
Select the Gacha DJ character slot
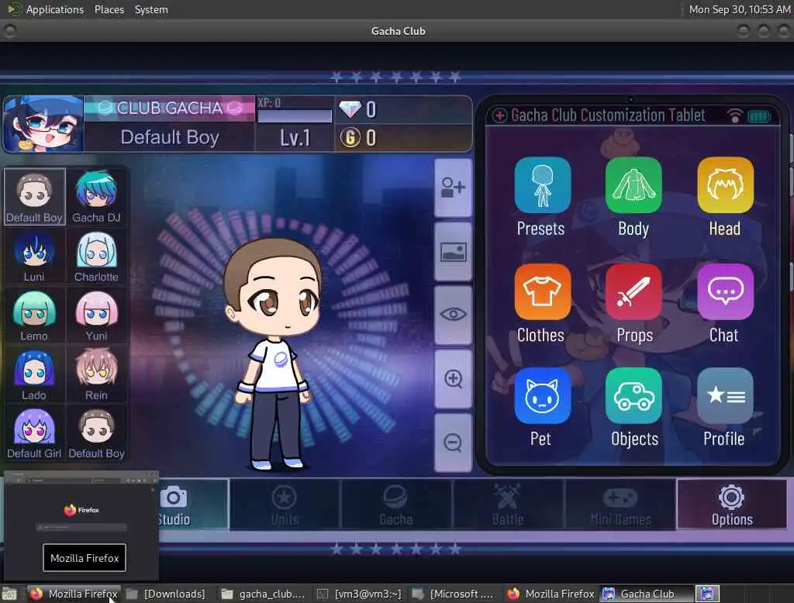click(x=96, y=197)
